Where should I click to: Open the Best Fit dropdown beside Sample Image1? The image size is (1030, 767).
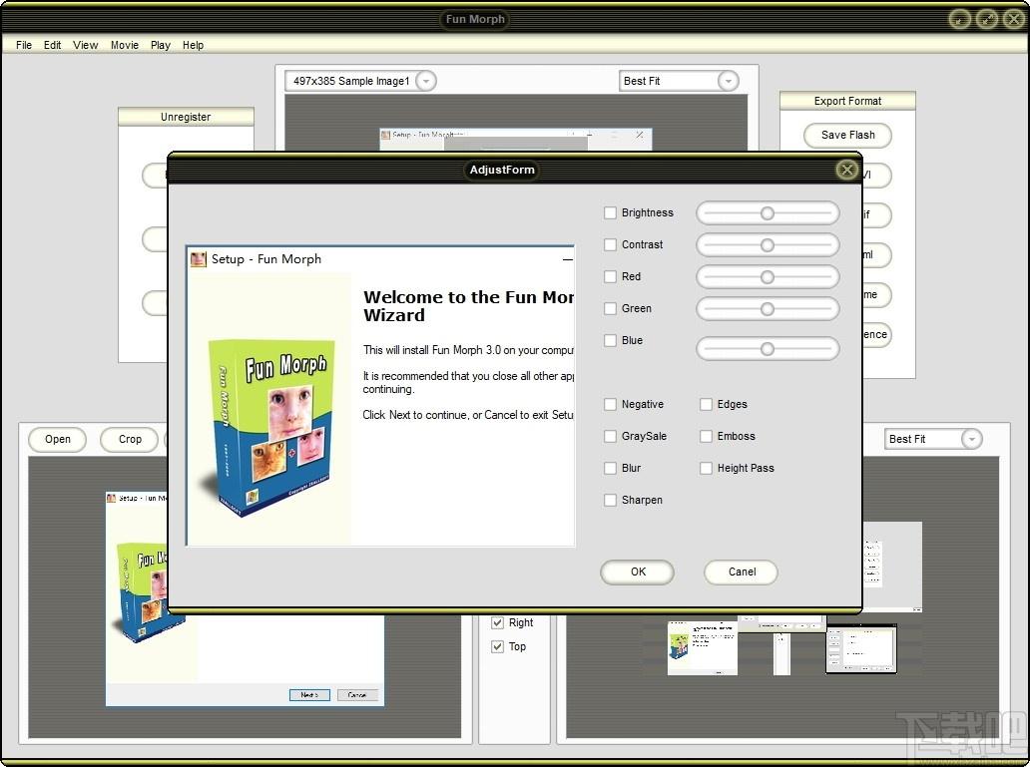tap(728, 82)
